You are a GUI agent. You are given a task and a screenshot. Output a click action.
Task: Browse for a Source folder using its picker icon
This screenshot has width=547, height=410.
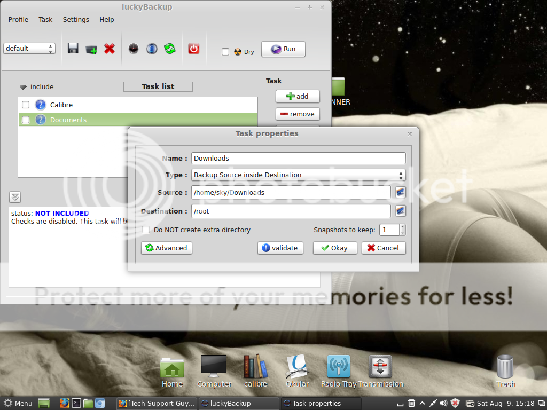[x=400, y=192]
